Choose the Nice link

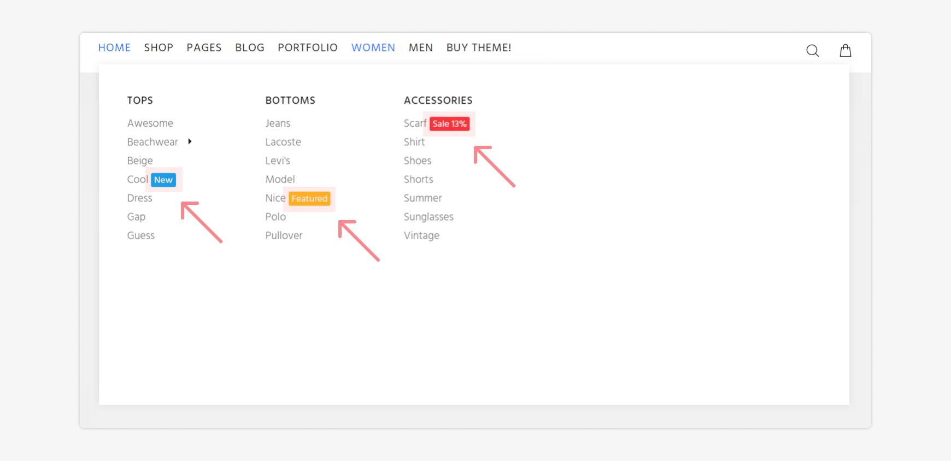click(275, 198)
